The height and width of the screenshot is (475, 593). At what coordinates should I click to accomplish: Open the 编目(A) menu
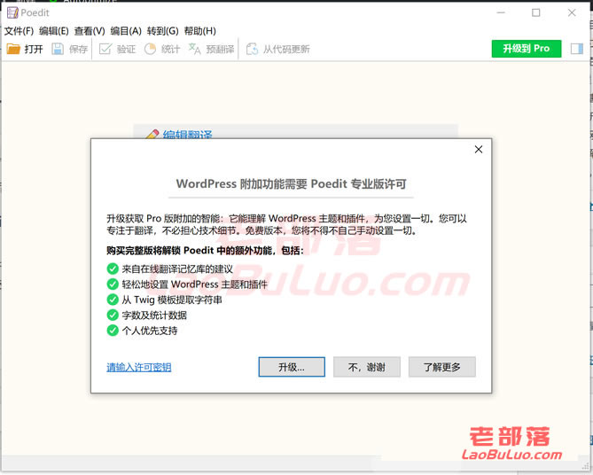(x=126, y=31)
